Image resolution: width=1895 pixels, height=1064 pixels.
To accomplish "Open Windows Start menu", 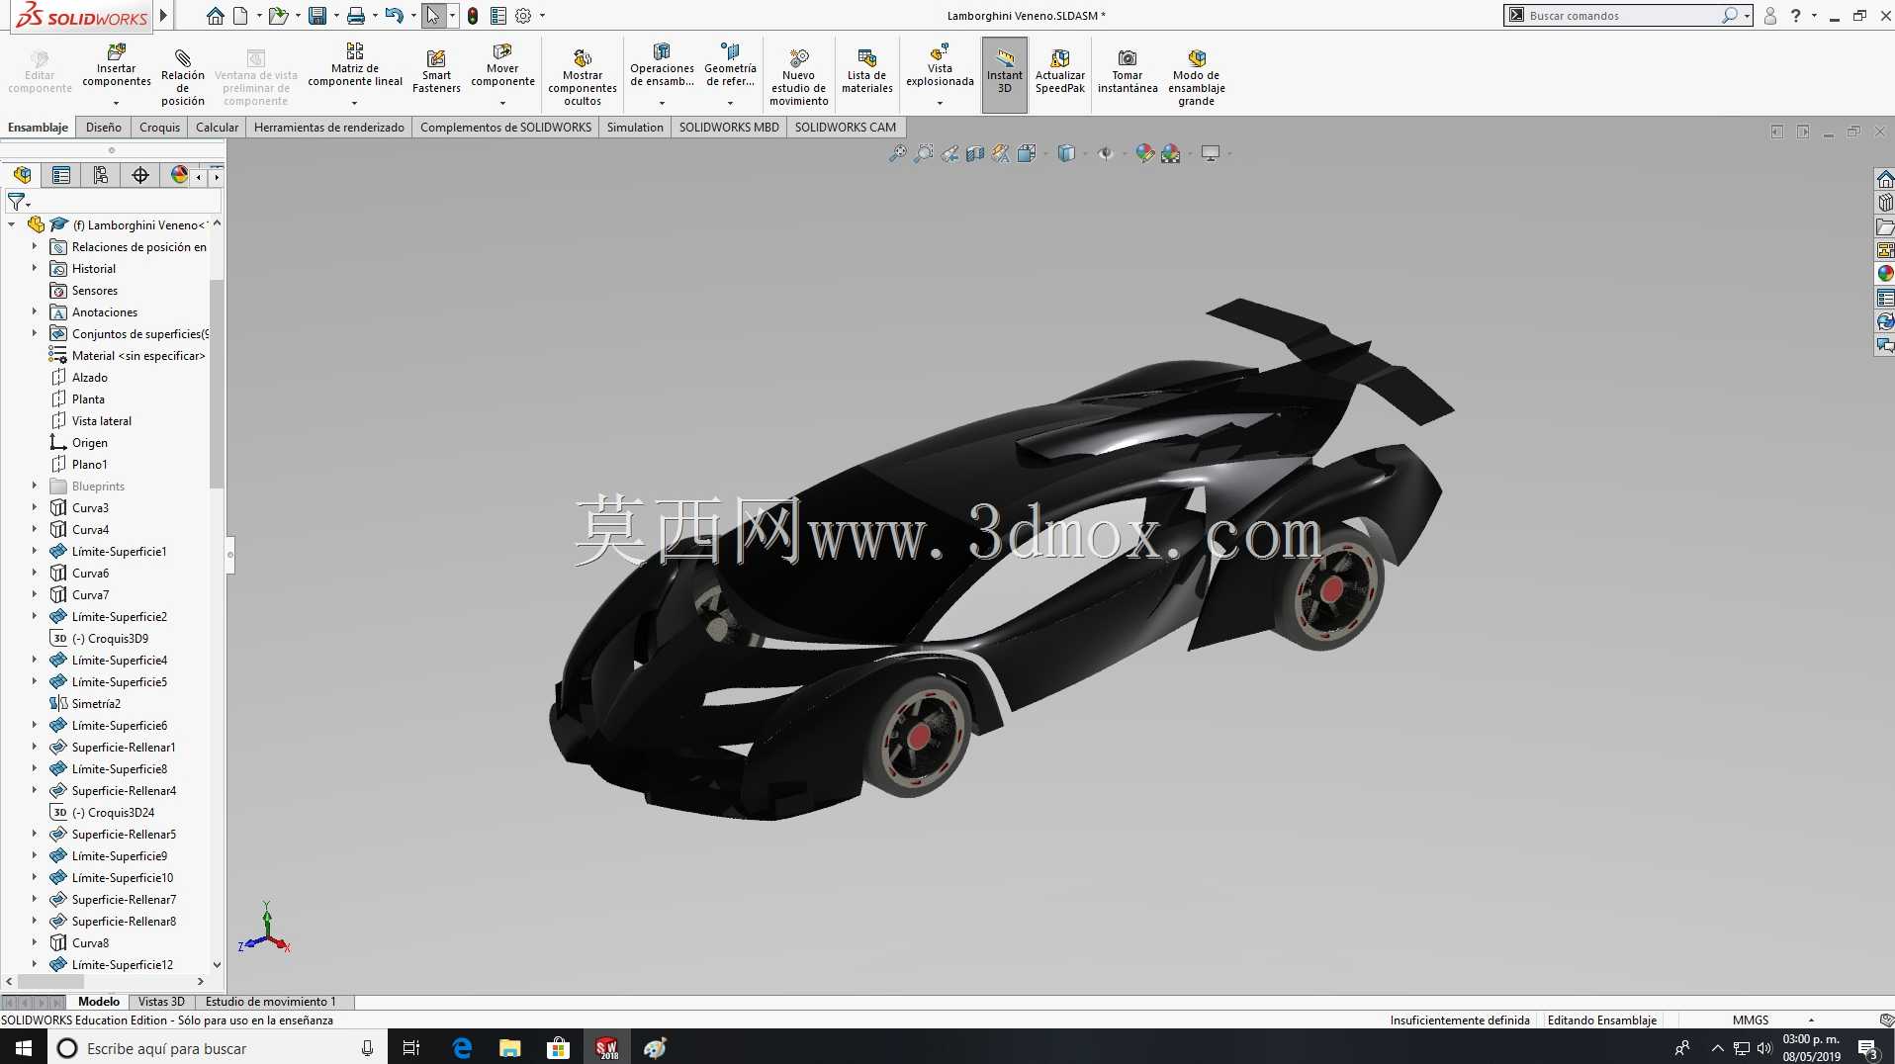I will (x=24, y=1047).
